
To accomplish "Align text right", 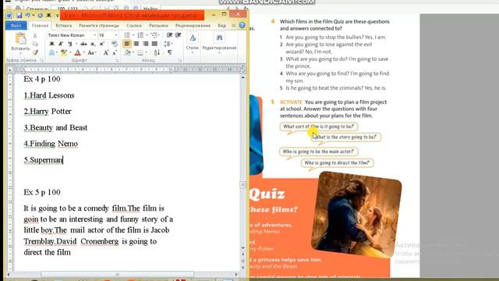I will (x=146, y=44).
